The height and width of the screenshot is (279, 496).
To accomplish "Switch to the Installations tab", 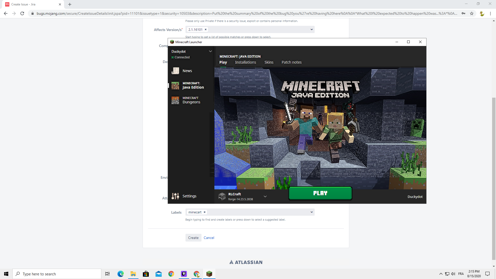I will click(245, 62).
